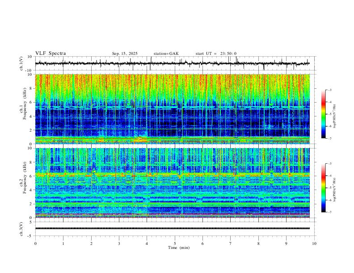Click the ch.1 voltage waveform trace

click(172, 63)
